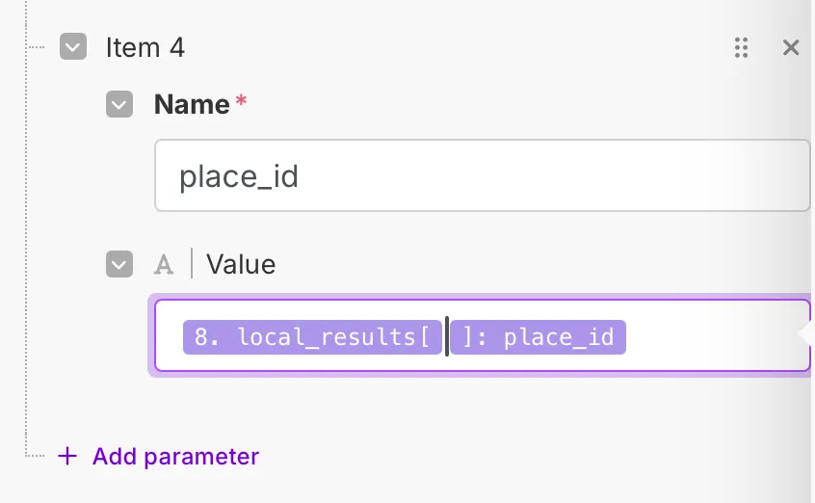Click the bold Name label
Image resolution: width=815 pixels, height=503 pixels.
click(x=192, y=104)
